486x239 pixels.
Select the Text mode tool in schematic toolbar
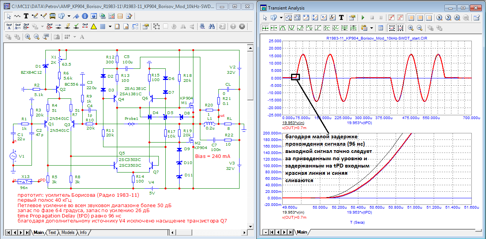26,16
